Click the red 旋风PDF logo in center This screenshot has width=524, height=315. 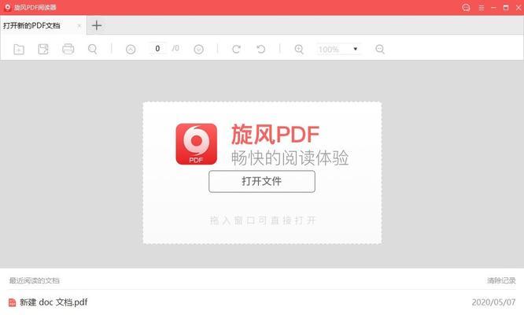[x=197, y=144]
